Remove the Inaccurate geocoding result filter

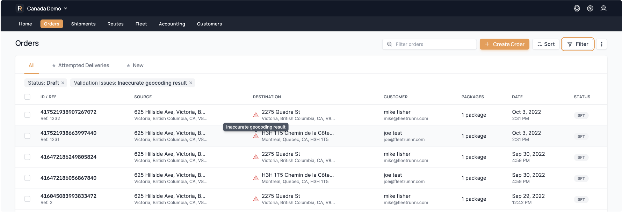191,83
